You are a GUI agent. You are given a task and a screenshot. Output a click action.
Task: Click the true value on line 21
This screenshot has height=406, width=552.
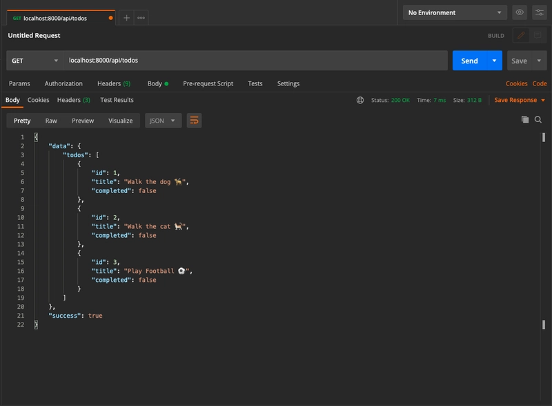pos(95,316)
